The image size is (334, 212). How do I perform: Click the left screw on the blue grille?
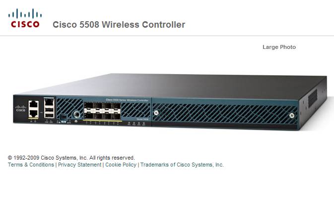pyautogui.click(x=156, y=113)
